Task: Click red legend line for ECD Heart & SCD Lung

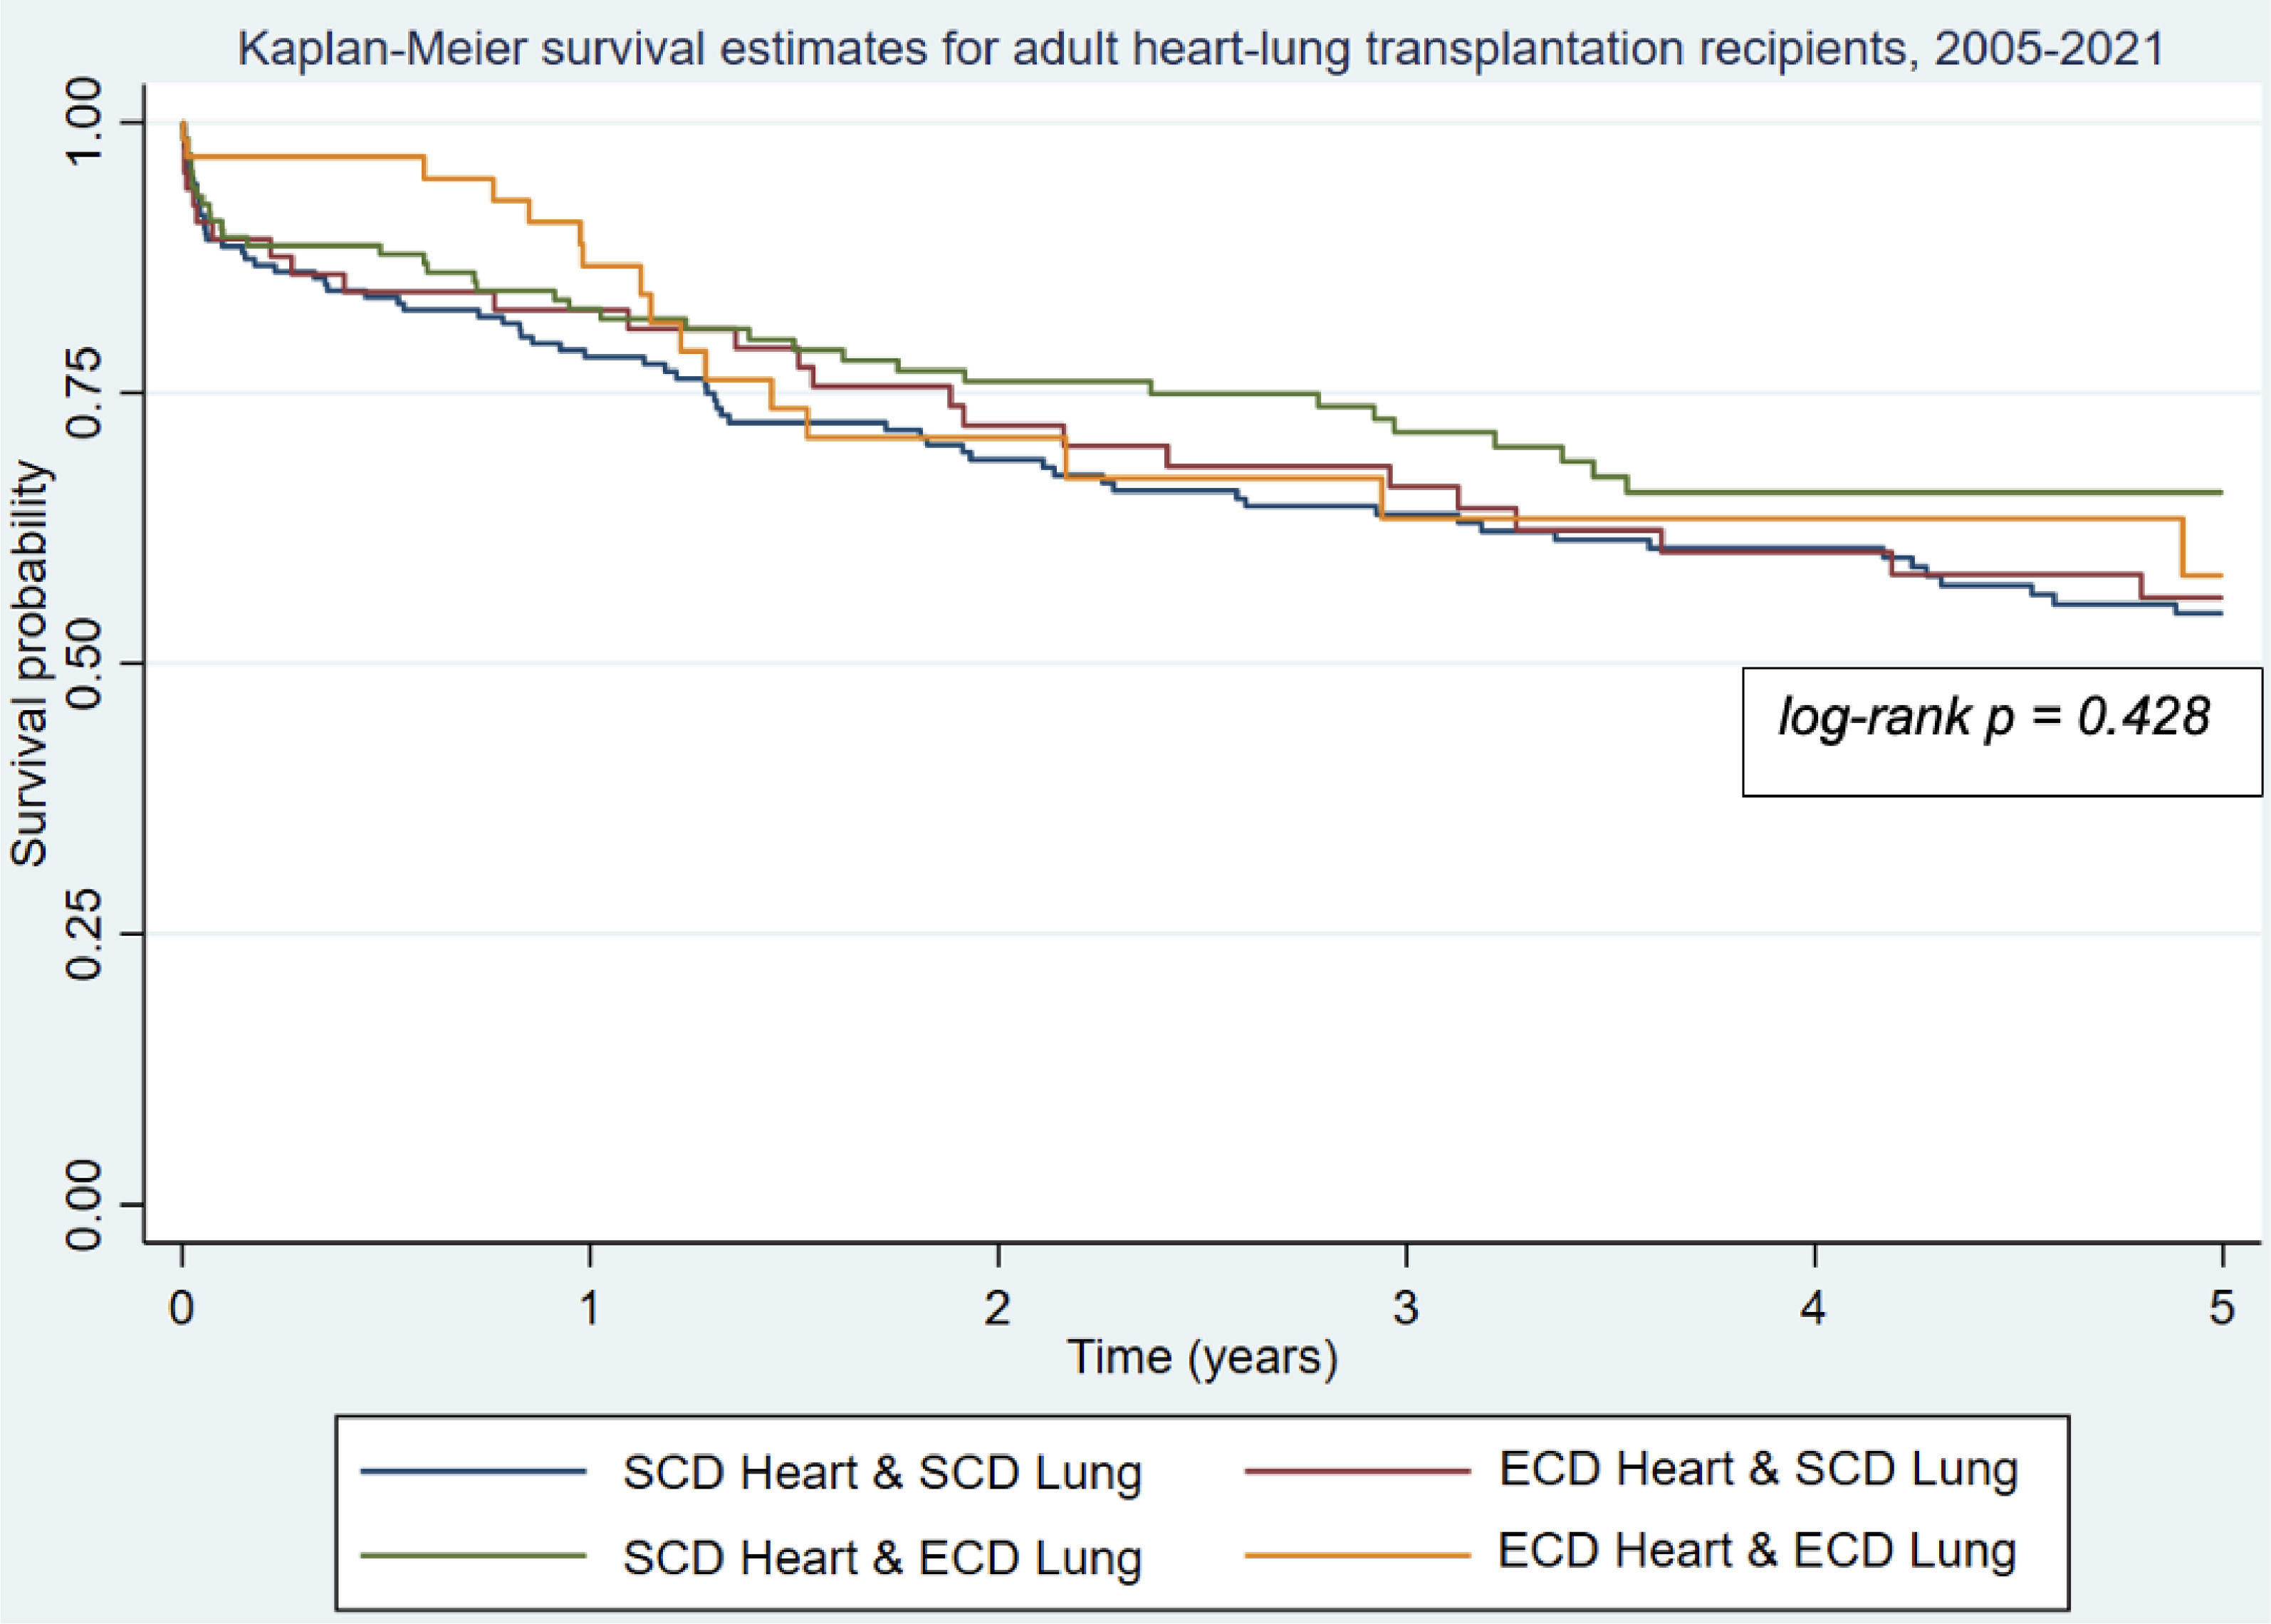Action: (x=1357, y=1471)
